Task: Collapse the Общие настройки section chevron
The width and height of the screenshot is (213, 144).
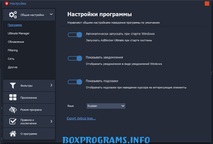Action: (51, 14)
